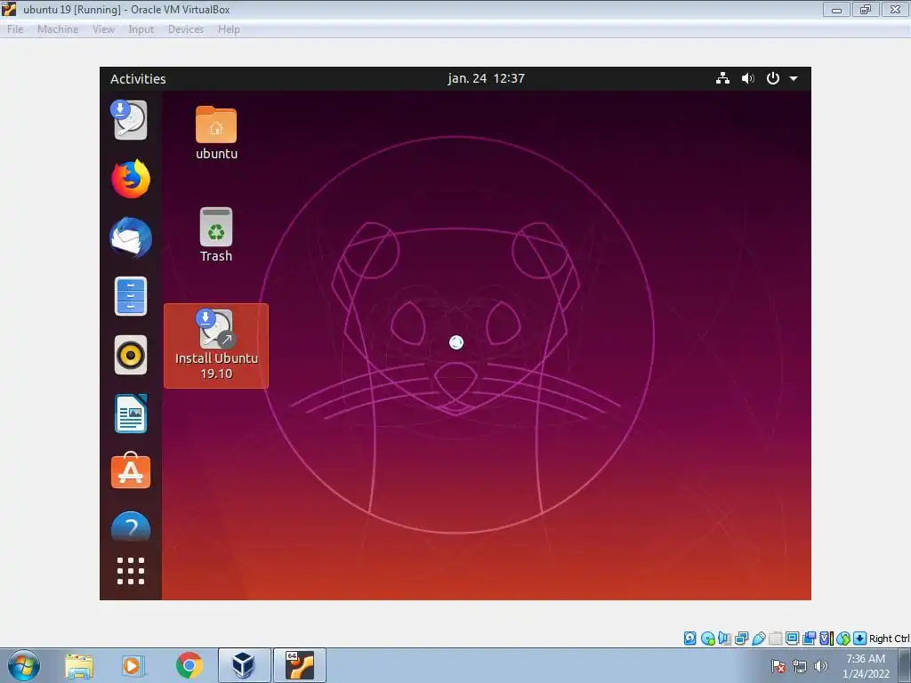
Task: Click the Show desktop button
Action: tap(905, 665)
